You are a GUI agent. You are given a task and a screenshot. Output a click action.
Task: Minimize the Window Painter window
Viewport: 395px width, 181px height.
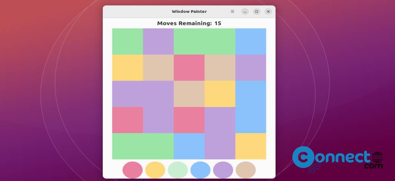point(245,12)
